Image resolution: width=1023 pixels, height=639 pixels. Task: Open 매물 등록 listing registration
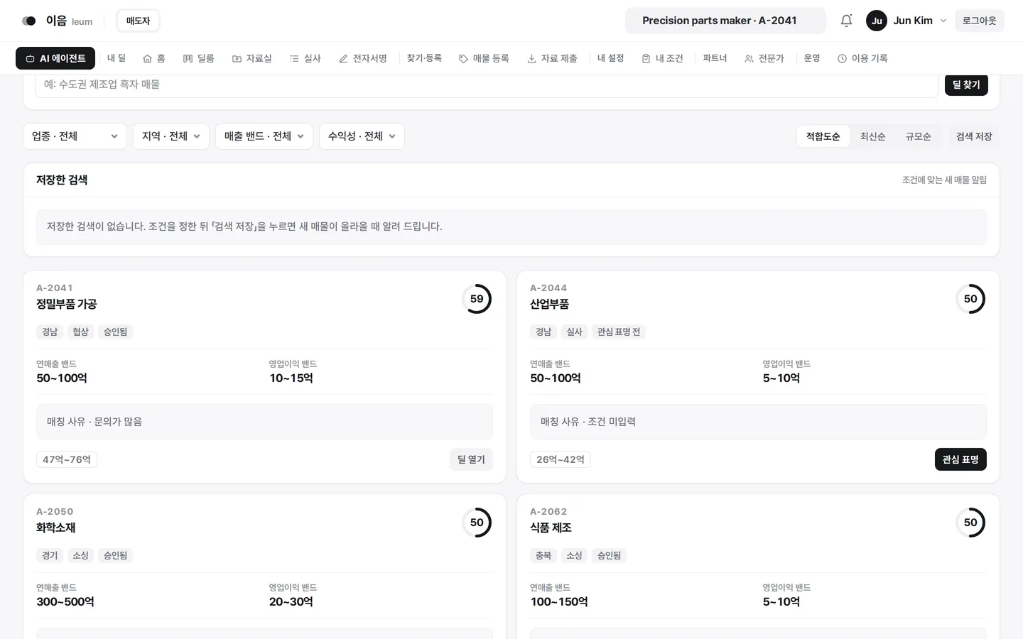click(484, 58)
